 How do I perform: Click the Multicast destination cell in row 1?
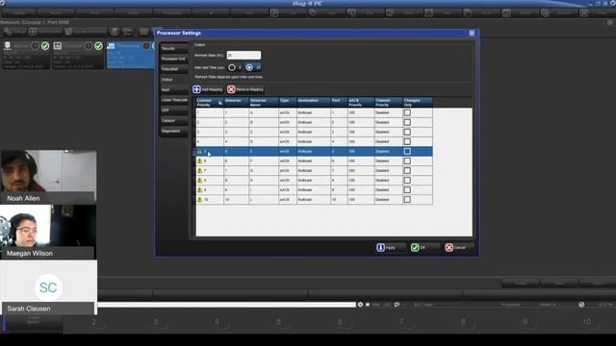(313, 112)
